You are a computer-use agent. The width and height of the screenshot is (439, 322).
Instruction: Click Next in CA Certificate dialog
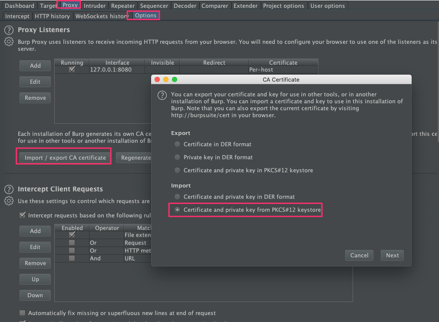(392, 255)
